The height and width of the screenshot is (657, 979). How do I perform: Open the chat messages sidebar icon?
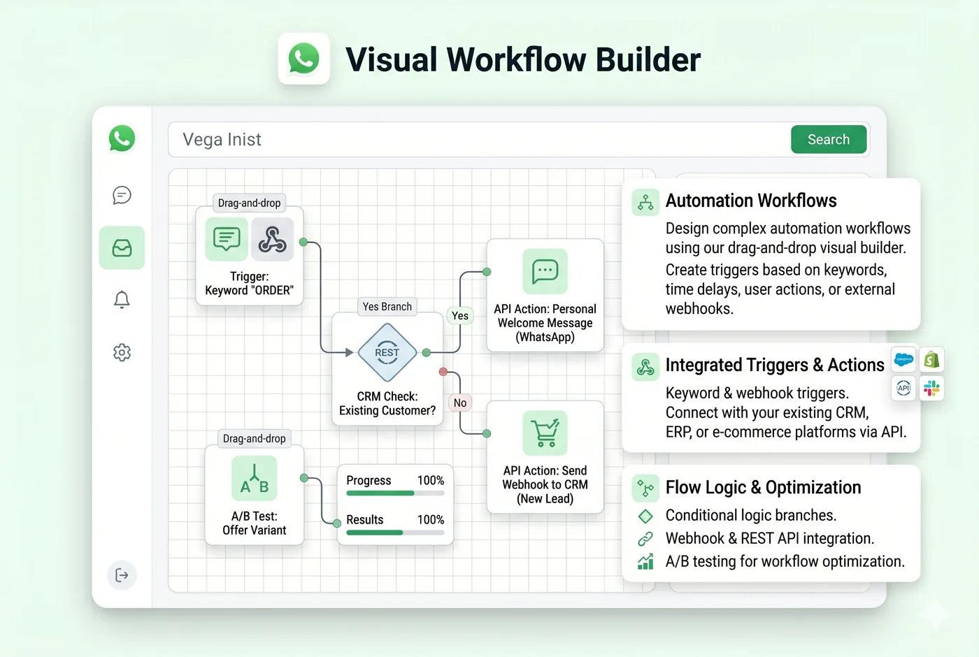[122, 195]
